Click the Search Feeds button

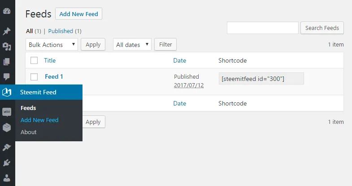[322, 28]
